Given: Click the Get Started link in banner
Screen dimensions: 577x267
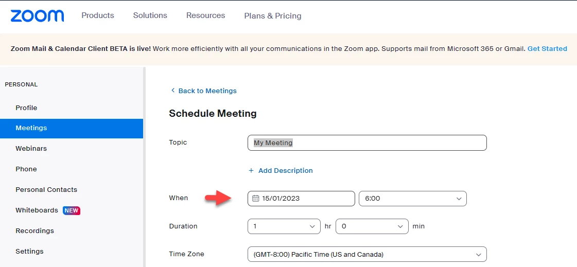Looking at the screenshot, I should click(547, 48).
